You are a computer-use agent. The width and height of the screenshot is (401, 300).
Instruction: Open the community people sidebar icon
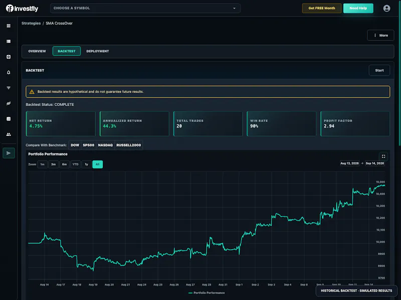[9, 134]
